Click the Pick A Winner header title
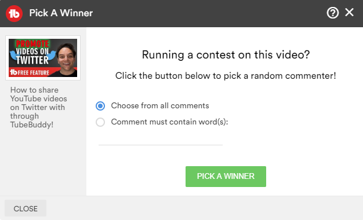This screenshot has height=220, width=363. click(61, 13)
